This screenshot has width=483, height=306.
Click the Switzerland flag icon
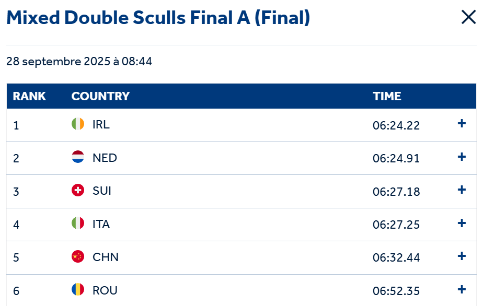[77, 191]
